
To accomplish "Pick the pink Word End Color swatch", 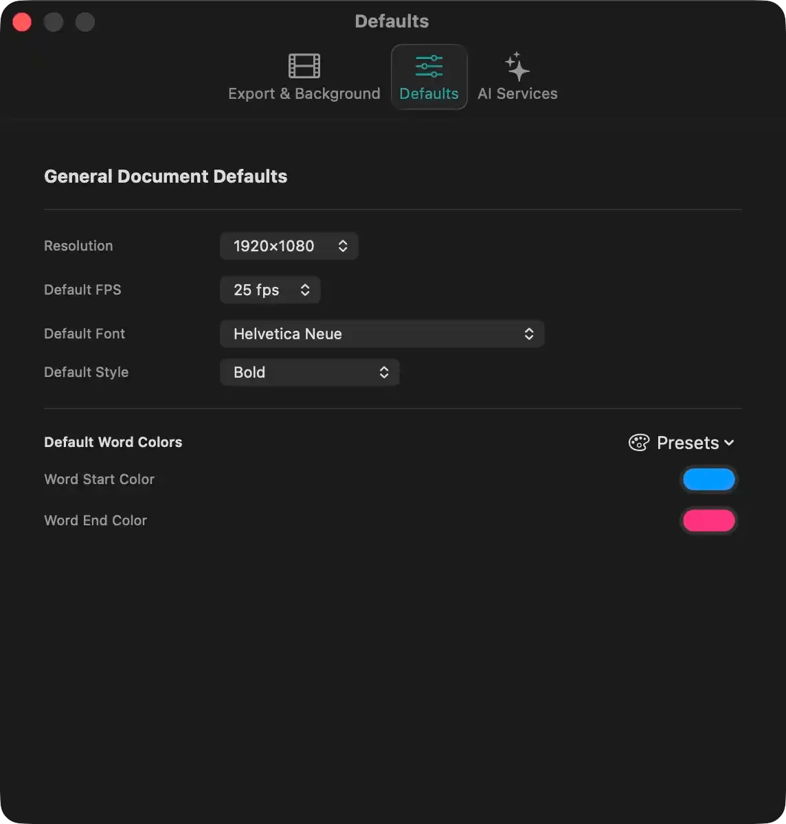I will [709, 520].
